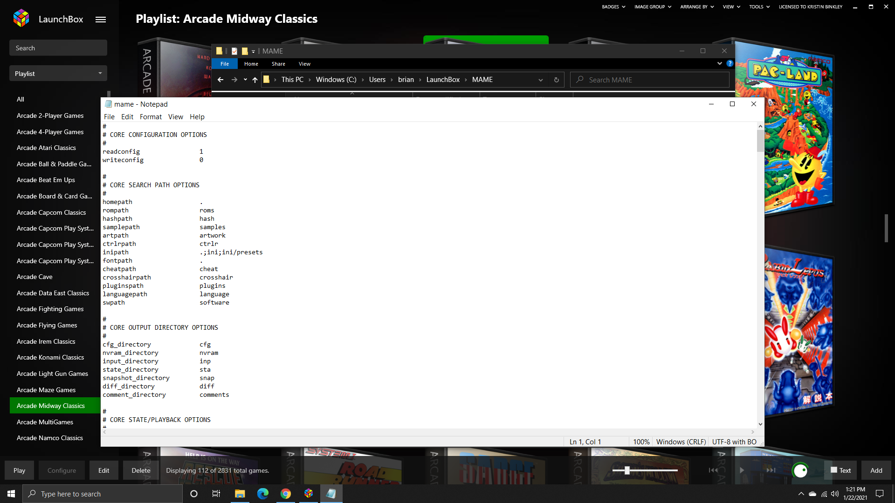Image resolution: width=895 pixels, height=503 pixels.
Task: Go forward in the MAME Explorer window
Action: tap(234, 80)
